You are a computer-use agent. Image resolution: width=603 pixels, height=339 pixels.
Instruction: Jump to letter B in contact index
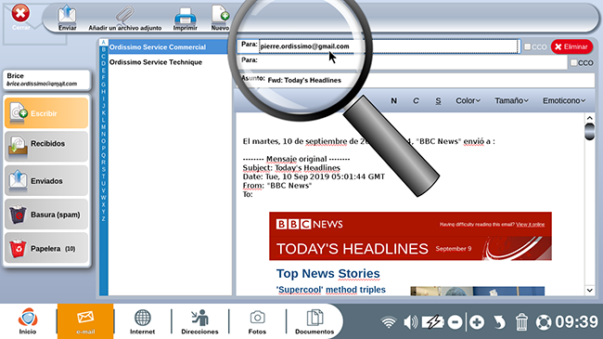[x=104, y=49]
